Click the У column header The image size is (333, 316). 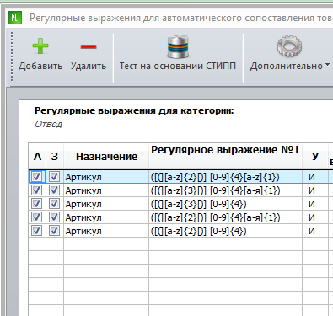315,156
